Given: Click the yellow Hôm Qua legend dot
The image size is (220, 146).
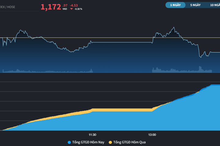Looking at the screenshot, I should tap(110, 142).
